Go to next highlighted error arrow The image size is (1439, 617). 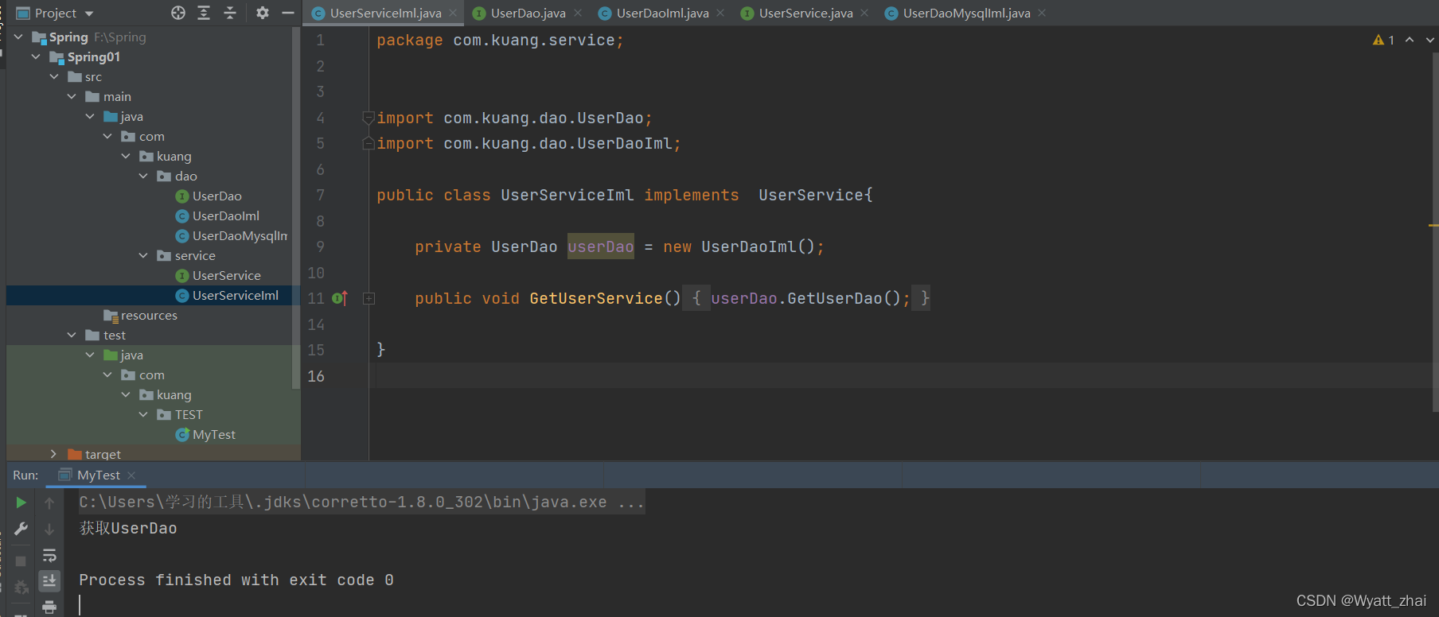[x=1430, y=40]
